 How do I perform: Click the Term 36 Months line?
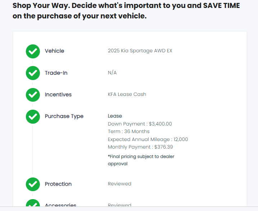click(129, 132)
